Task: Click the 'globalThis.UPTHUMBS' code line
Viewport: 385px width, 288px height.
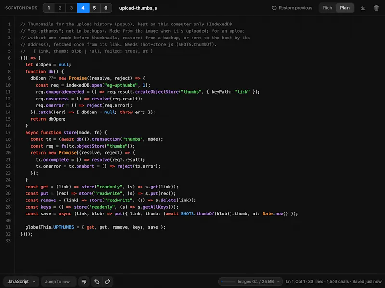Action: (95, 227)
